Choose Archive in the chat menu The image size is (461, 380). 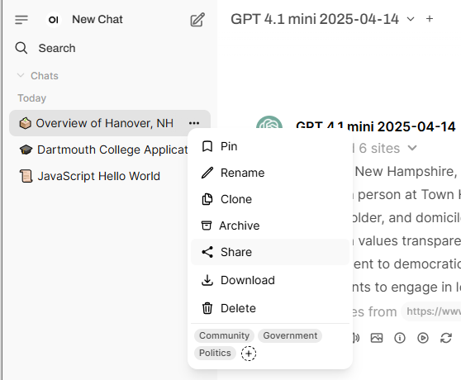point(270,226)
